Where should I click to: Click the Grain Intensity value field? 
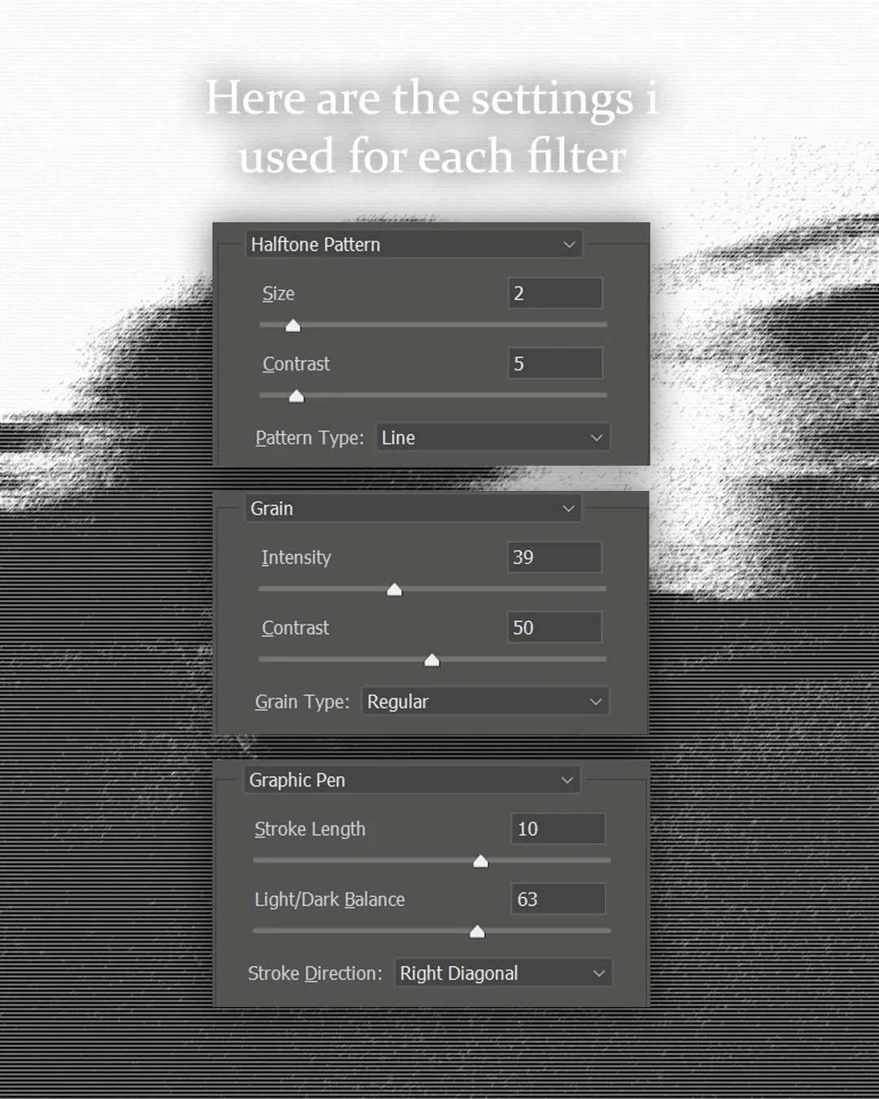554,557
